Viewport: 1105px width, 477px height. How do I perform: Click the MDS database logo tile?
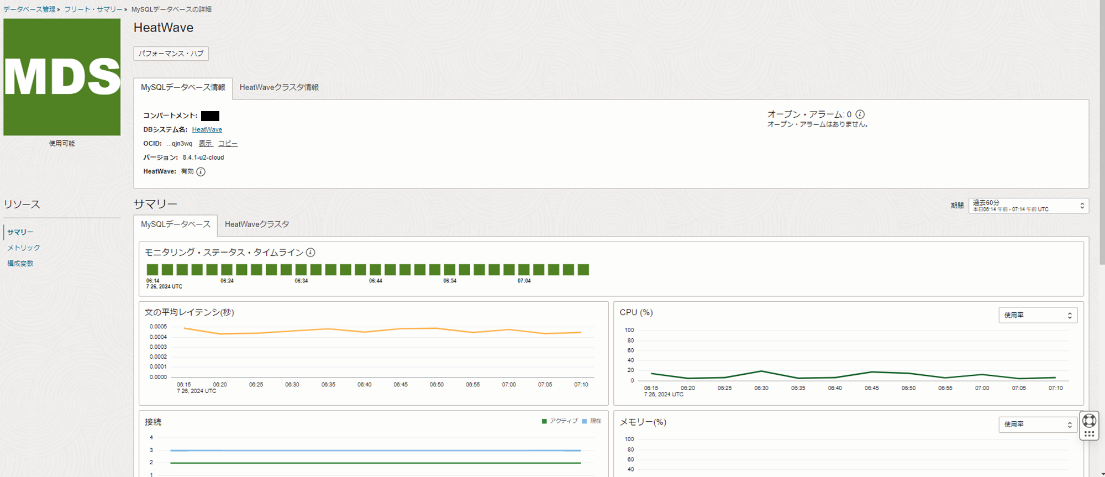tap(62, 77)
